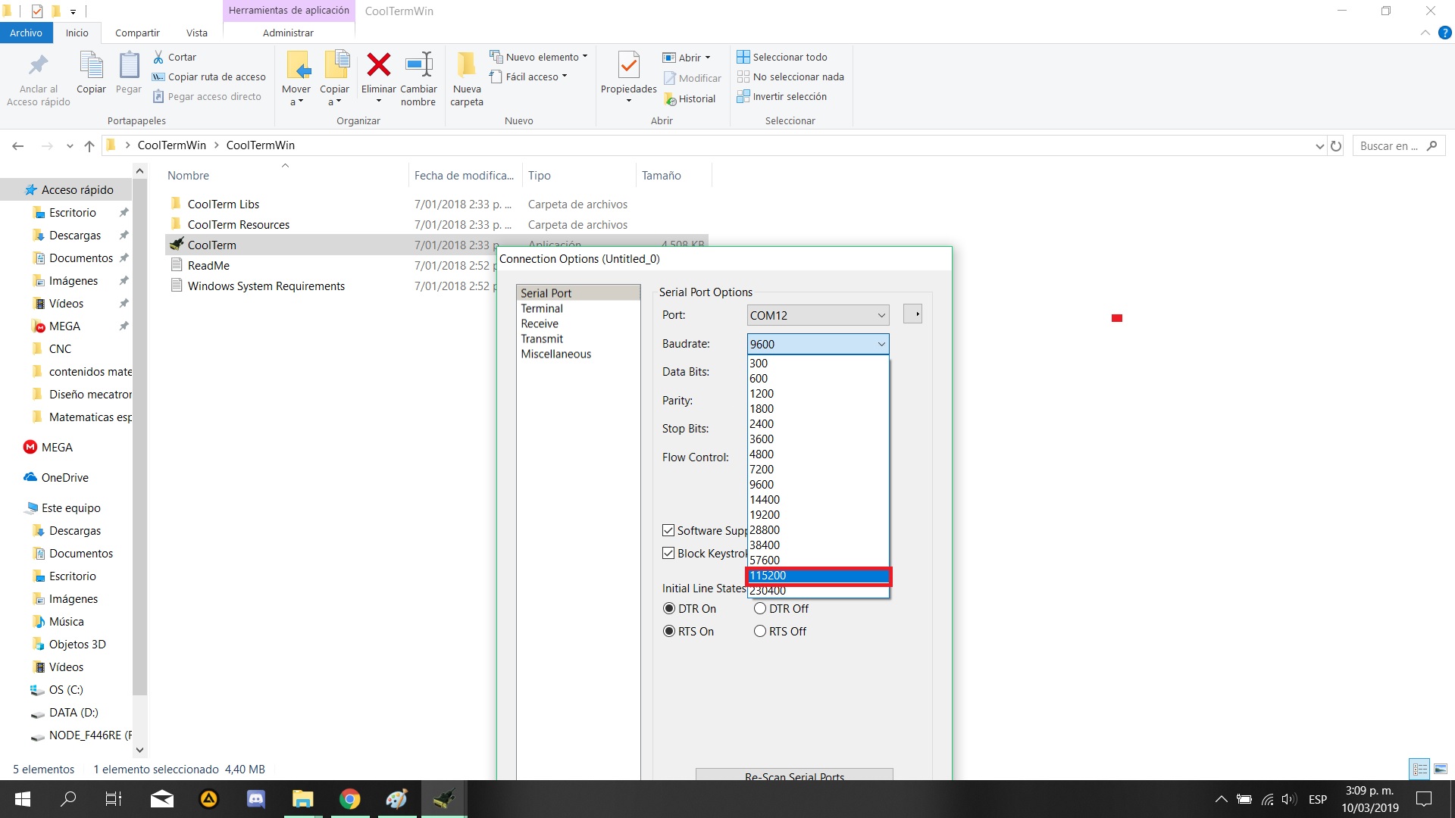The height and width of the screenshot is (818, 1455).
Task: Toggle the Block Keystrokes checkbox
Action: (x=668, y=553)
